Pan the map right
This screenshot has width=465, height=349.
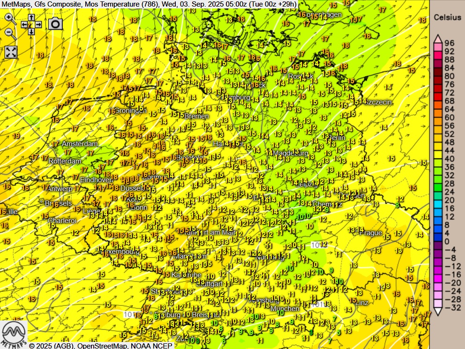click(38, 24)
